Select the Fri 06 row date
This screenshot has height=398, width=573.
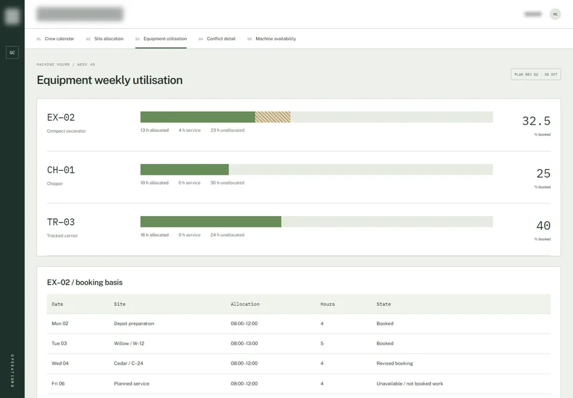click(x=58, y=384)
